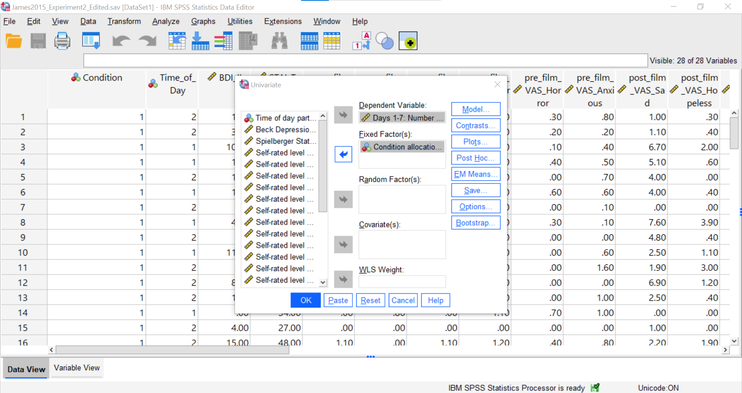Click the Undo arrow icon
The image size is (742, 393).
(x=121, y=41)
